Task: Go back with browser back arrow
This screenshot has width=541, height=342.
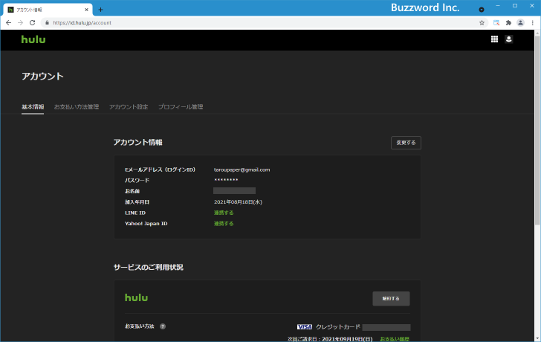Action: click(x=9, y=23)
